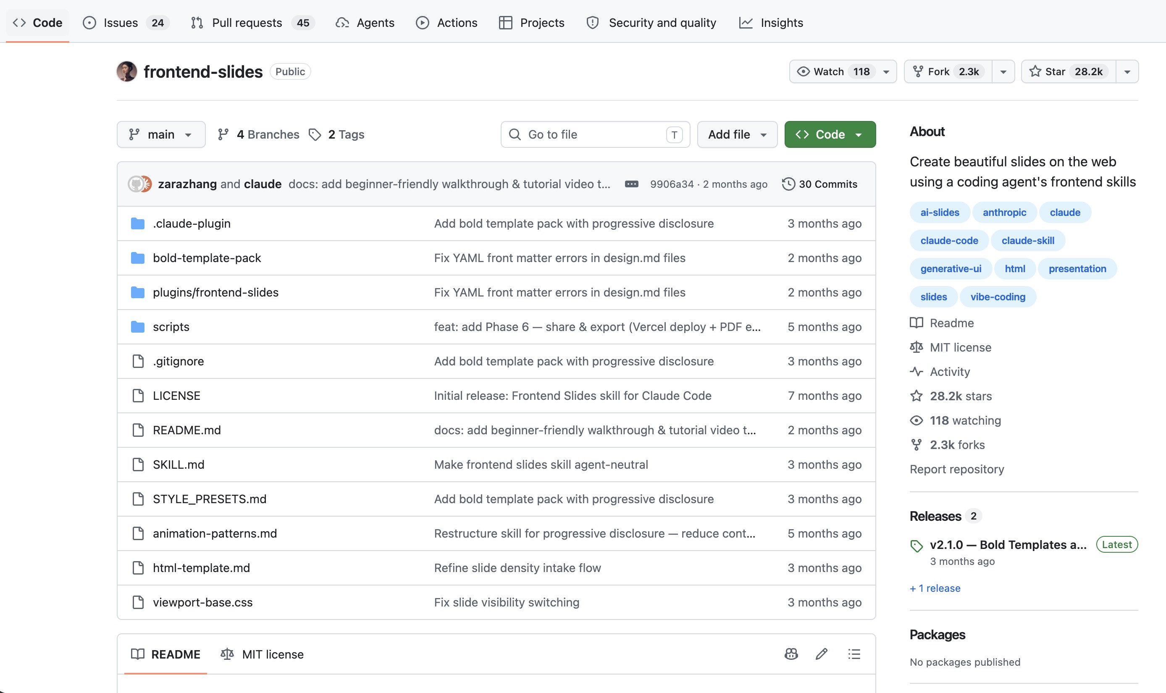Open Security and quality tab
The image size is (1166, 693).
pyautogui.click(x=651, y=22)
